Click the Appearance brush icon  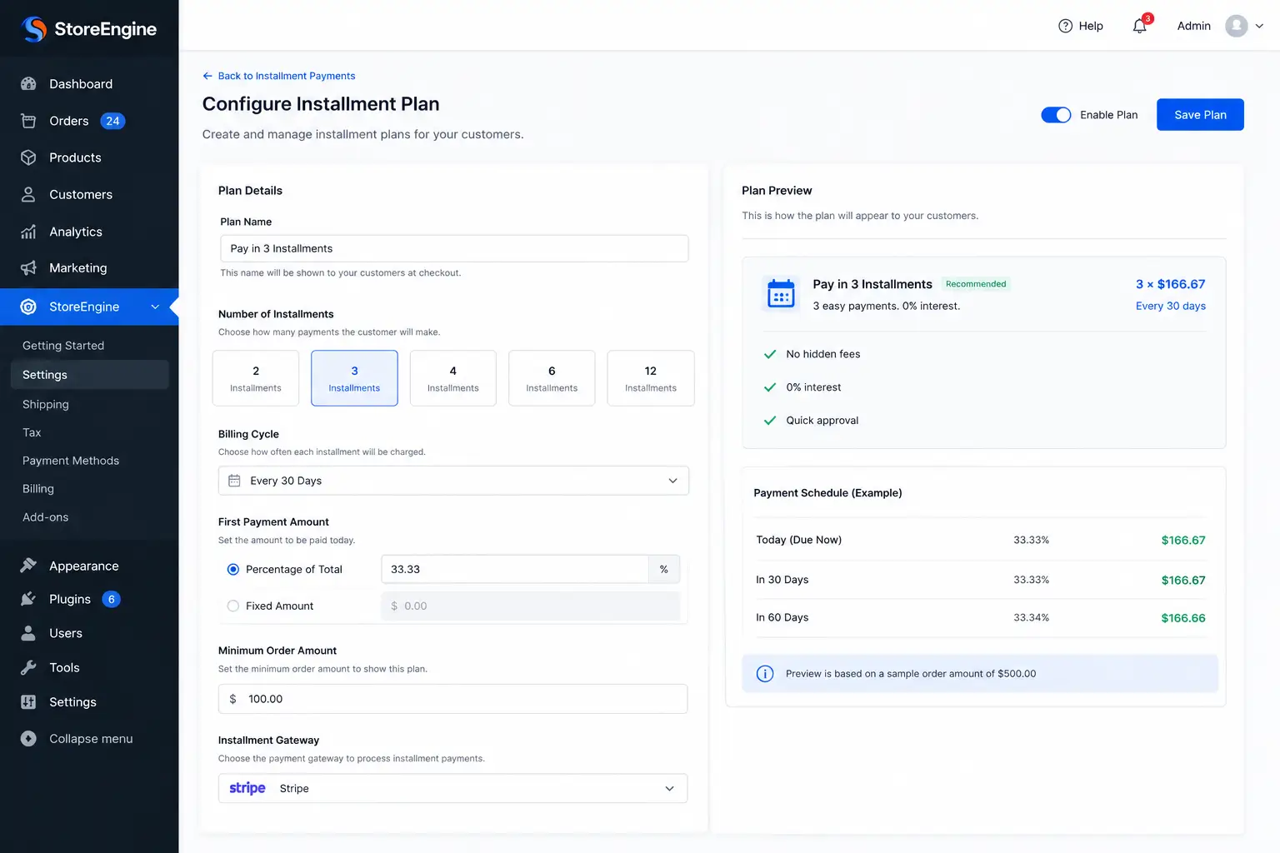point(28,566)
